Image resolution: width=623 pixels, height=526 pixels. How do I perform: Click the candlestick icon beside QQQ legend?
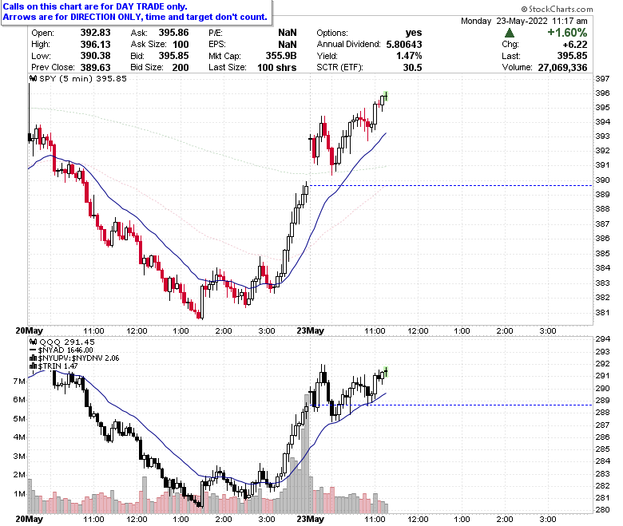[34, 342]
